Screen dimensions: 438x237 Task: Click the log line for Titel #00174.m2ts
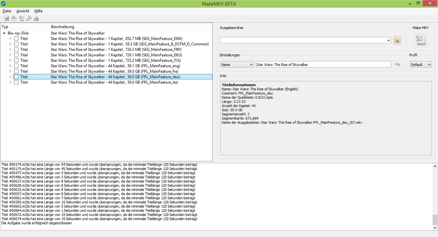point(99,165)
